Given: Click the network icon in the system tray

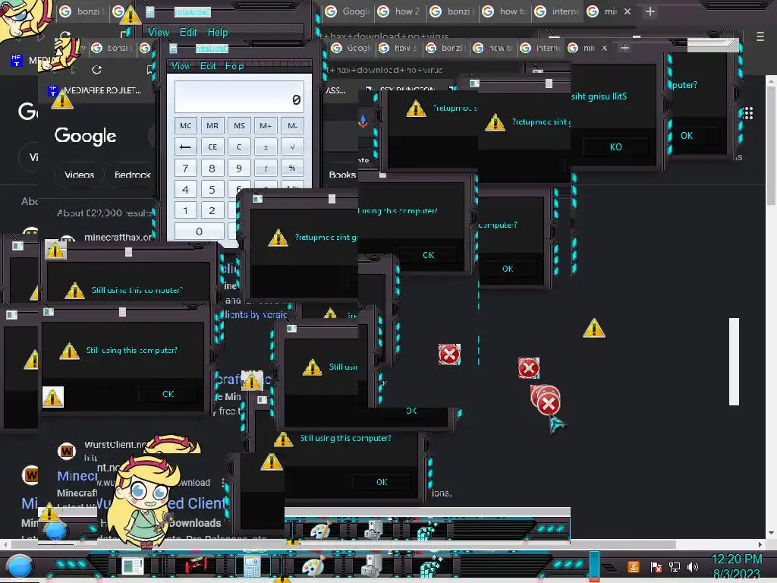Looking at the screenshot, I should pyautogui.click(x=675, y=566).
